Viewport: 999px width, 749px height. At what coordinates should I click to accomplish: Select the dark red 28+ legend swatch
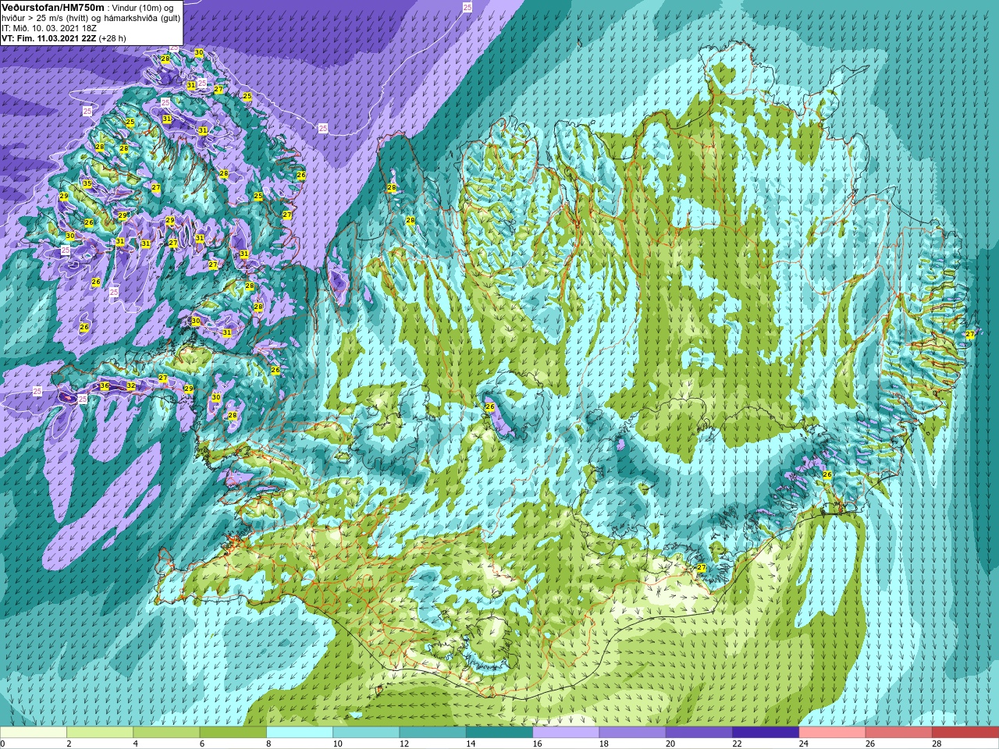965,733
